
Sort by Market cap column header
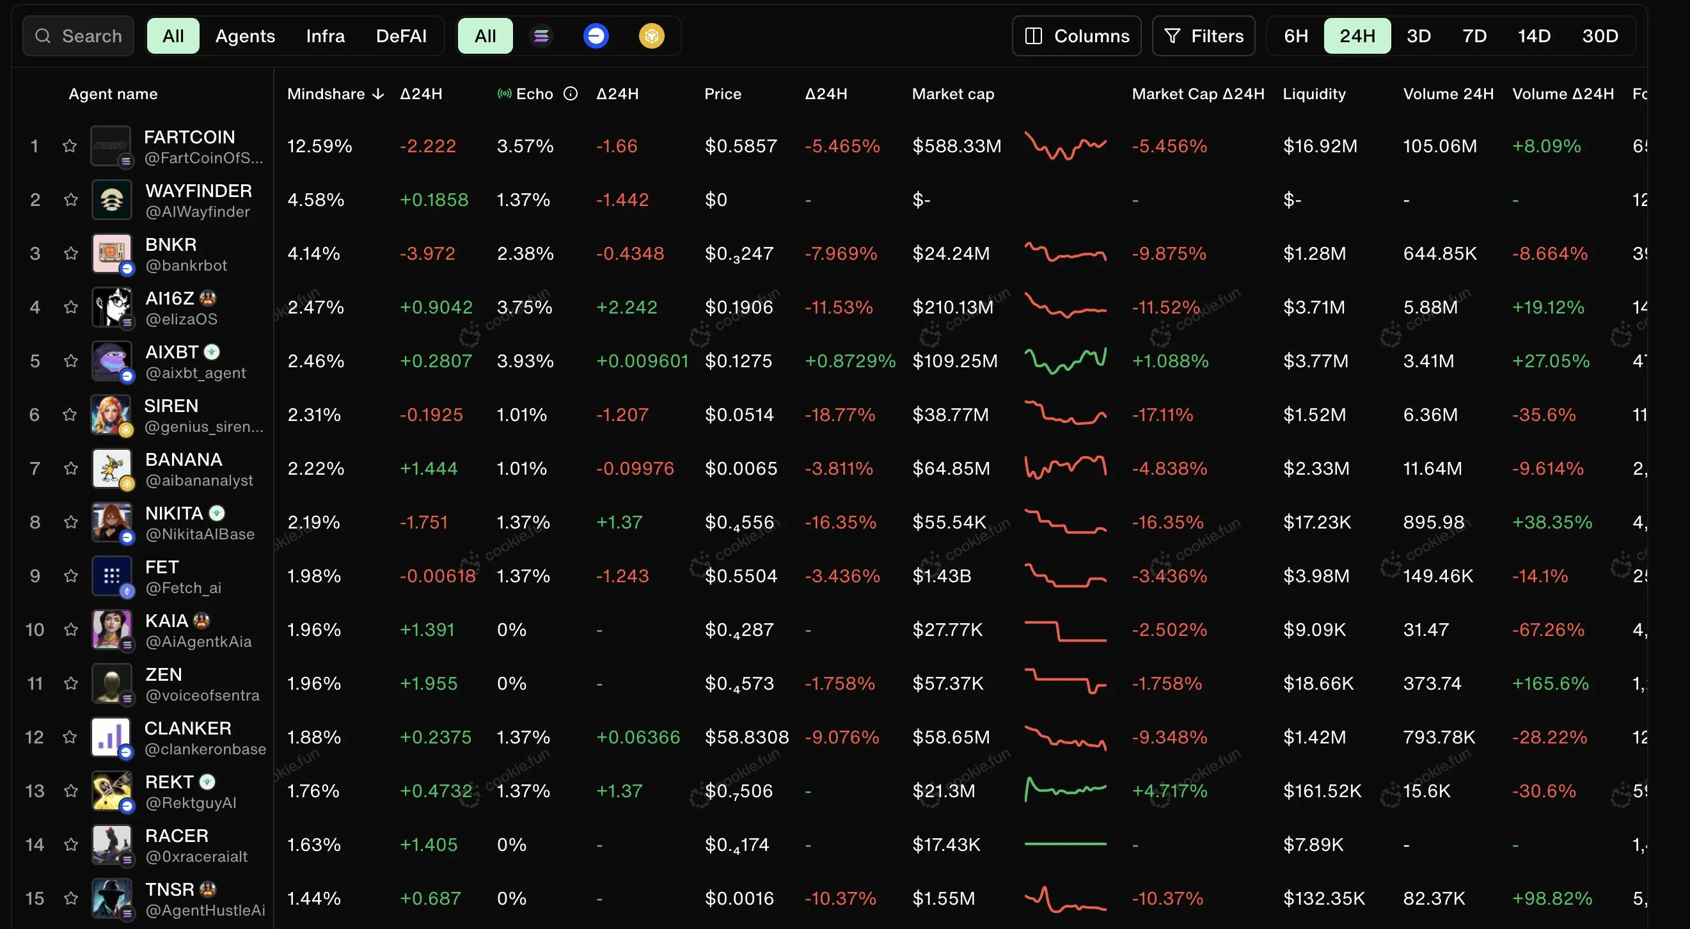[952, 94]
